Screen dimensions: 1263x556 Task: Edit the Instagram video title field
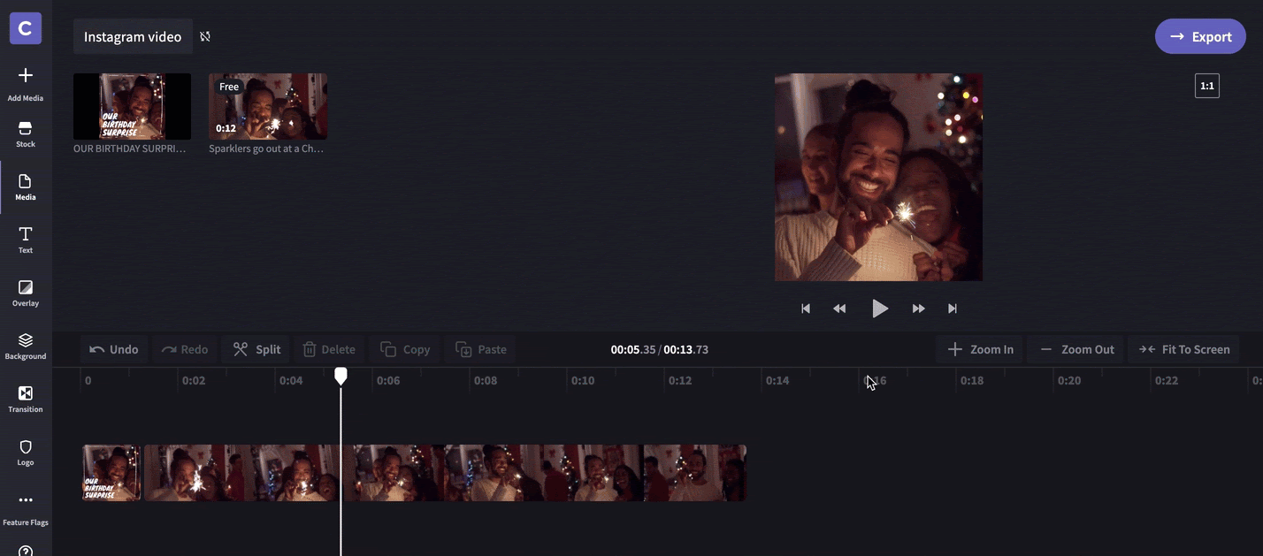(x=133, y=36)
